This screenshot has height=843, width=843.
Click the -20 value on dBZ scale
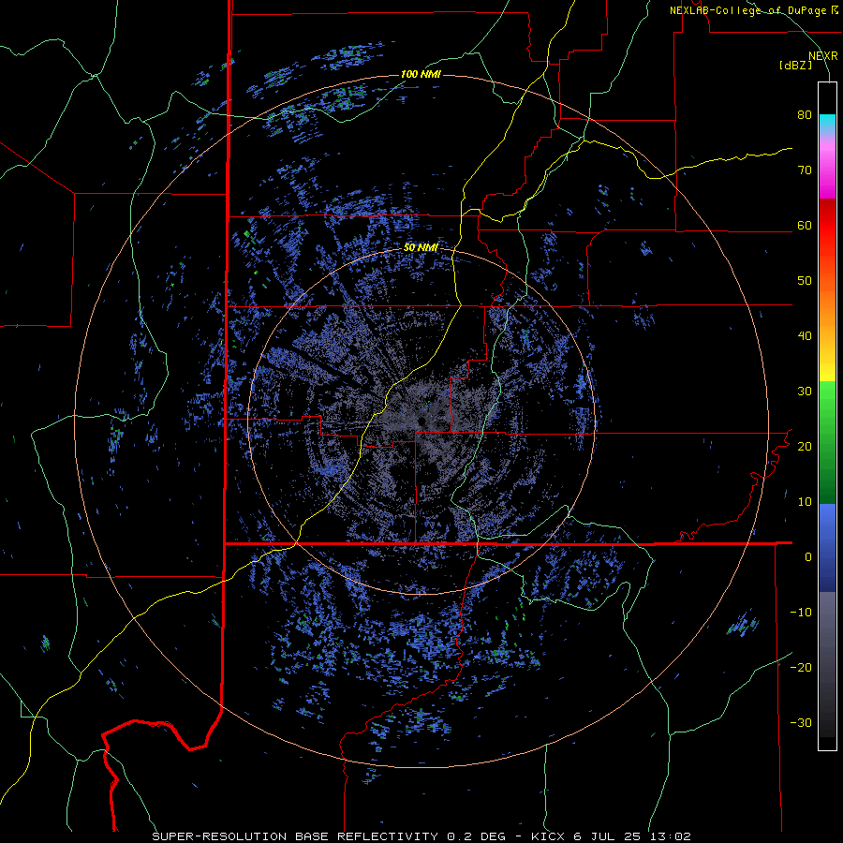pyautogui.click(x=801, y=668)
